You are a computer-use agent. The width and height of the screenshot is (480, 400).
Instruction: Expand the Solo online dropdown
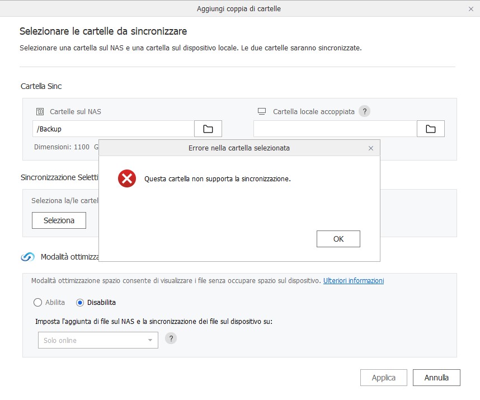[97, 340]
